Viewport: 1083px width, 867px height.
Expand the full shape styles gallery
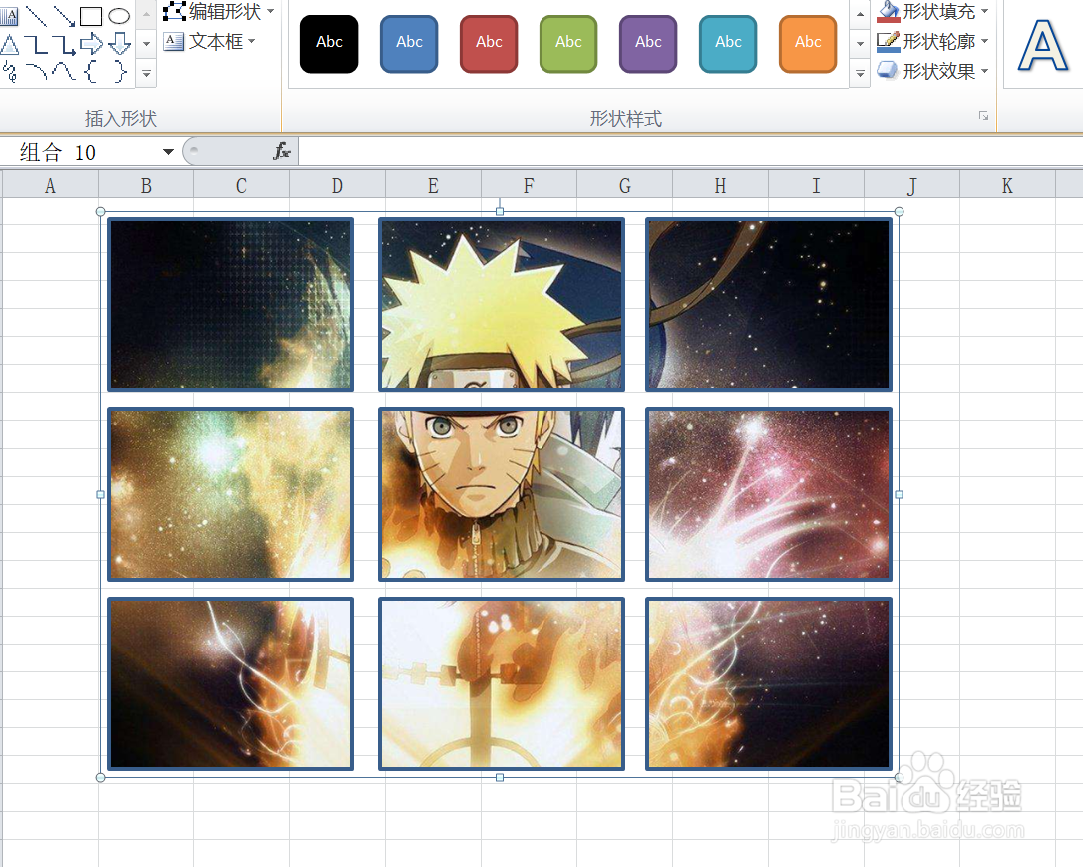[860, 73]
